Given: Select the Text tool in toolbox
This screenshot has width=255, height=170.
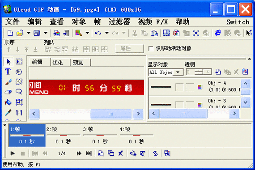Looking at the screenshot, I should tap(8, 72).
